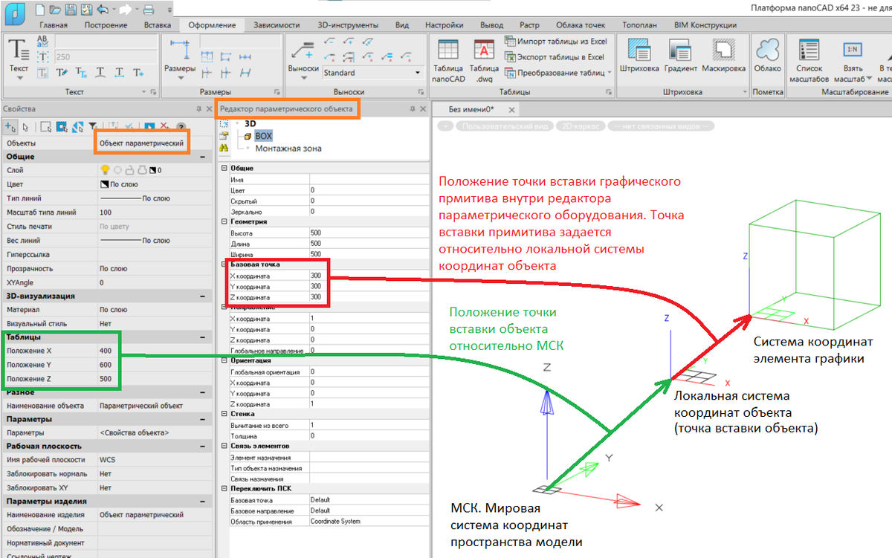892x558 pixels.
Task: Click the redo arrow icon
Action: point(125,10)
